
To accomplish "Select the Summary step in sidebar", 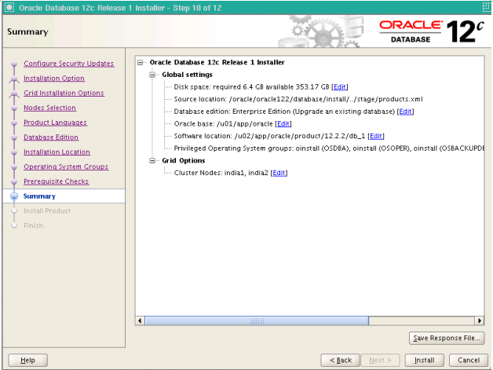I will pyautogui.click(x=39, y=196).
